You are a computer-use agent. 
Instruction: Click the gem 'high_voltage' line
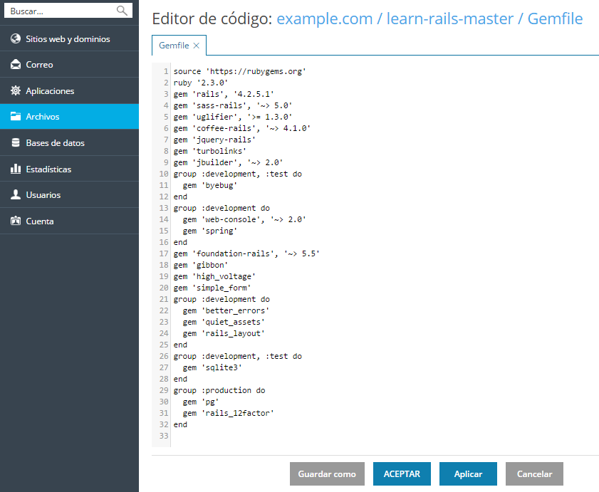pyautogui.click(x=214, y=276)
